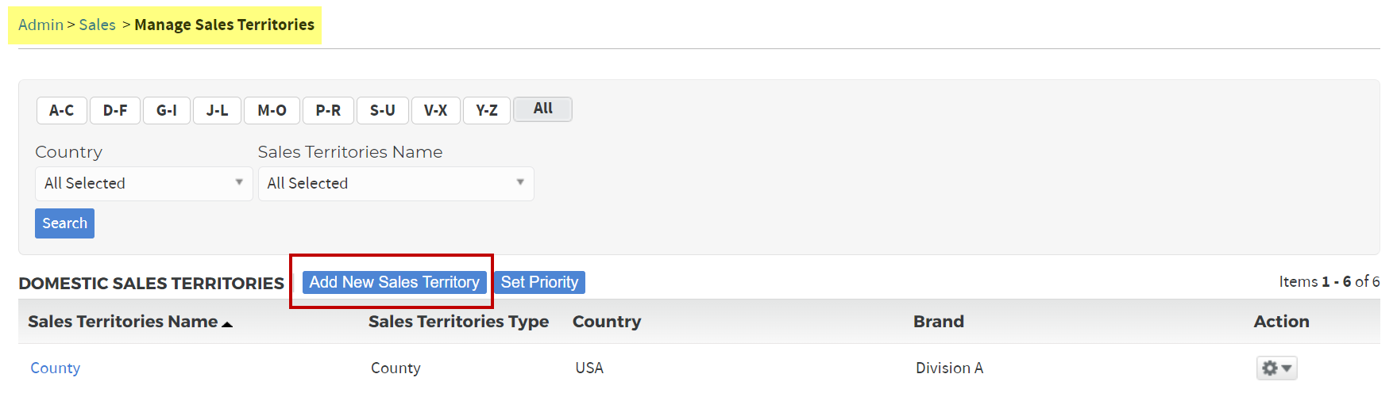Viewport: 1397px width, 393px height.
Task: Choose the P-R alphabet filter
Action: tap(328, 110)
